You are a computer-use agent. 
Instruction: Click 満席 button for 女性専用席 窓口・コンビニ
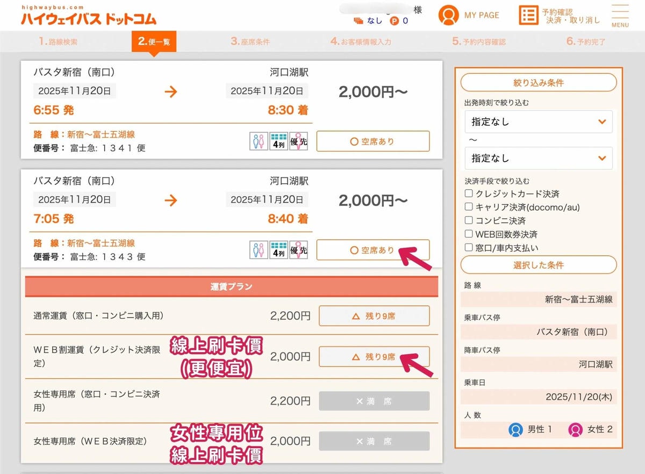[374, 401]
